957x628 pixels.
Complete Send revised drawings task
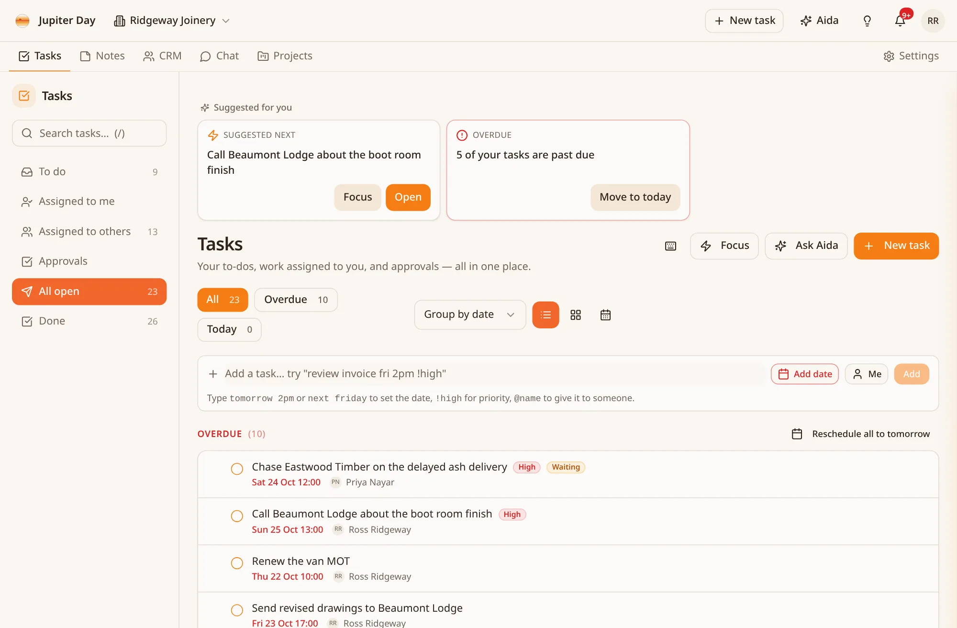coord(237,610)
